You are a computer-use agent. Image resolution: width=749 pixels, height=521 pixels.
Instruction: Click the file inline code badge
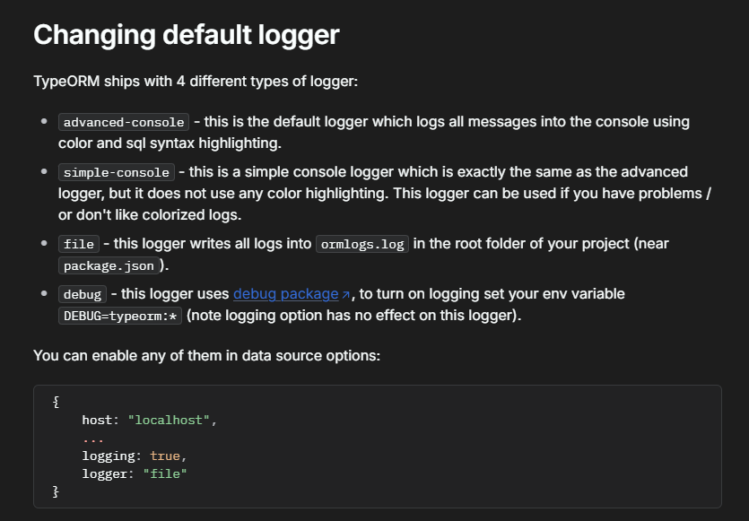[79, 244]
